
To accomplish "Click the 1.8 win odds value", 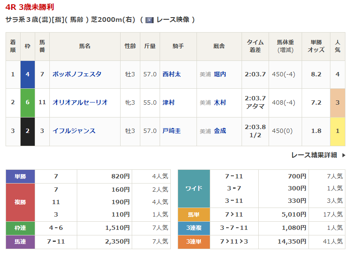I will point(316,131).
